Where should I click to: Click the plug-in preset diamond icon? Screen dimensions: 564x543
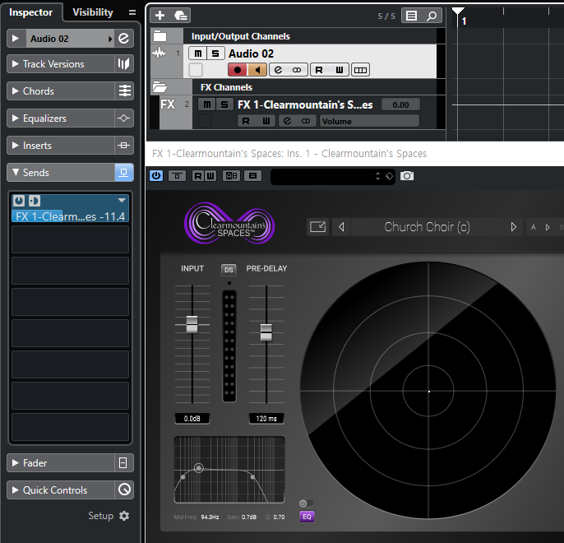389,176
